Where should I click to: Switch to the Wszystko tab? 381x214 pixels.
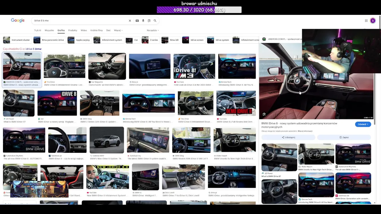[x=49, y=30]
